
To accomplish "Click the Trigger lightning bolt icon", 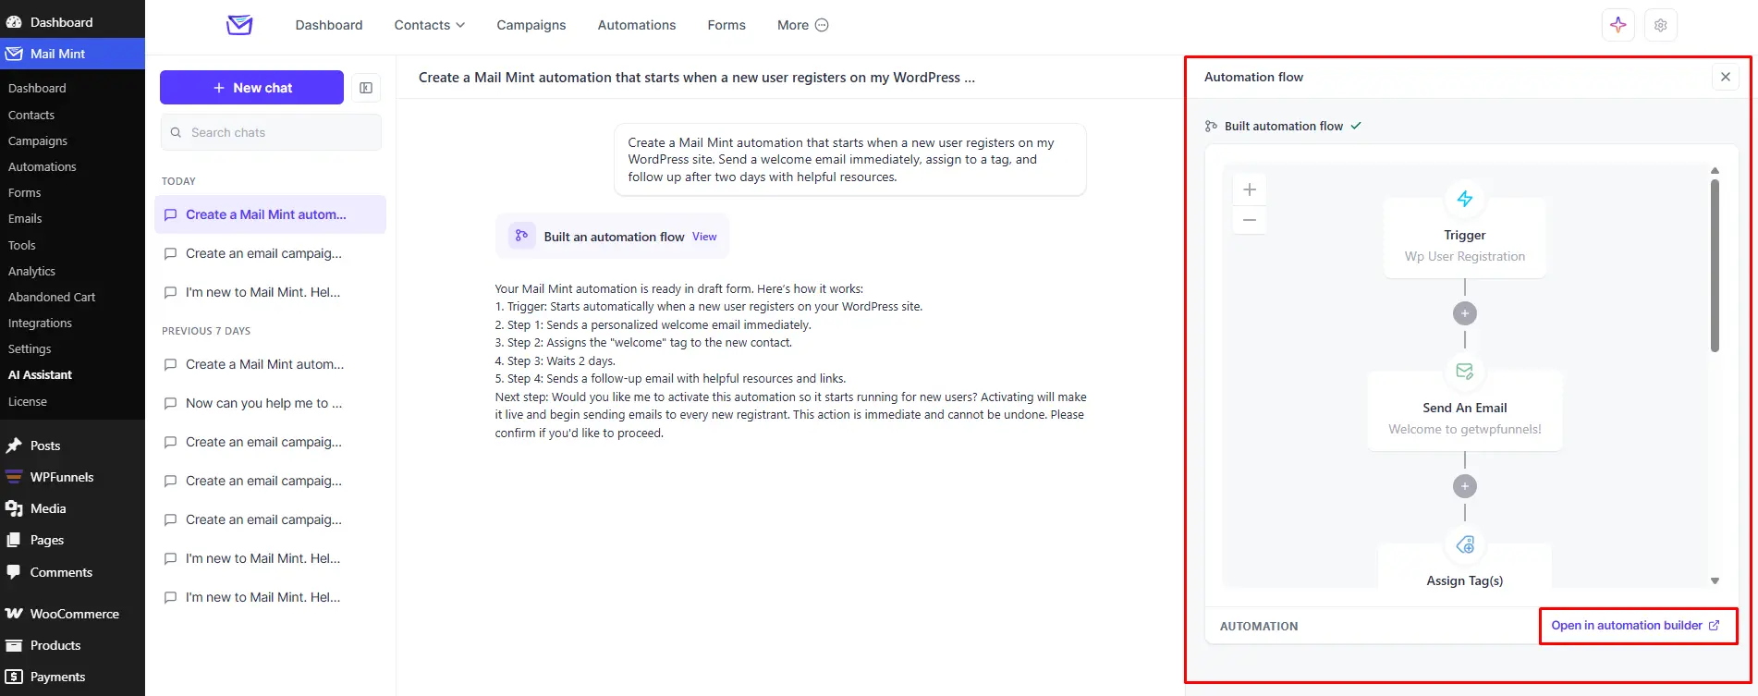I will [1465, 198].
